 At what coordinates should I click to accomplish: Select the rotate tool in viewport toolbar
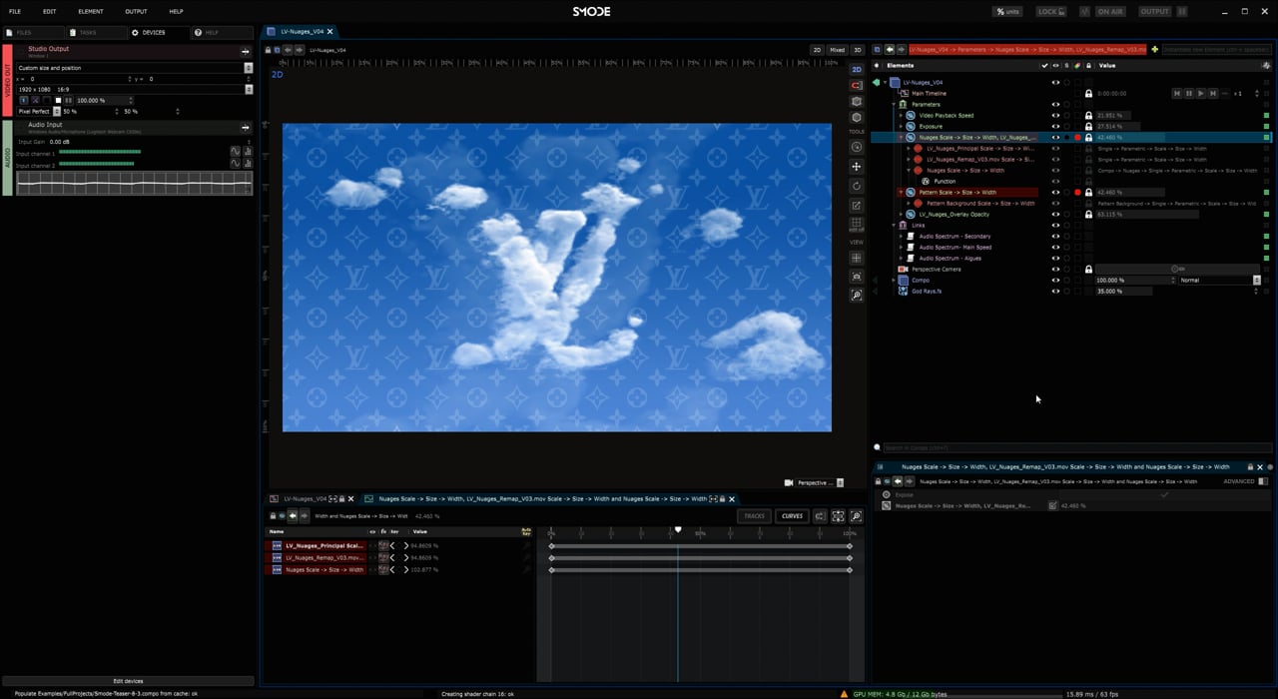point(857,186)
